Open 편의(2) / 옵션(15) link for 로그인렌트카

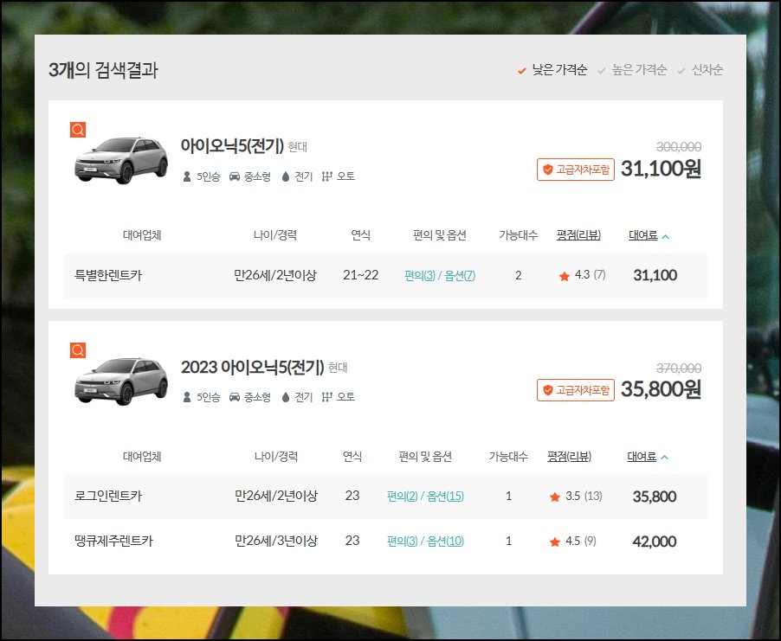[x=425, y=497]
